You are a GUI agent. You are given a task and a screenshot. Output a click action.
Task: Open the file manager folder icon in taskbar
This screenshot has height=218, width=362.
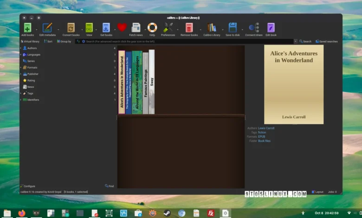pyautogui.click(x=7, y=213)
